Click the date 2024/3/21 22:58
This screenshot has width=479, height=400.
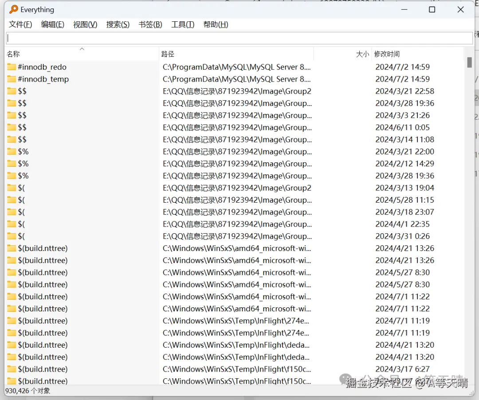pyautogui.click(x=405, y=91)
